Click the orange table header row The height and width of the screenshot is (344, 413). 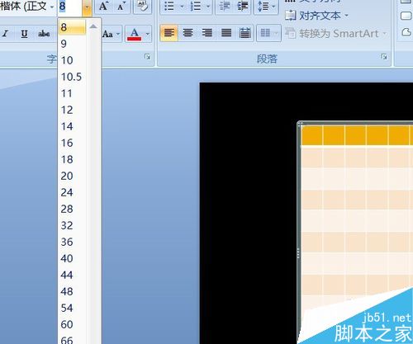point(357,135)
